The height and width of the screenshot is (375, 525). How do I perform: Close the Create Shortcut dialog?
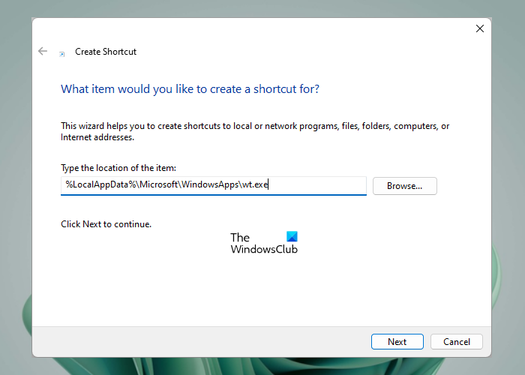pyautogui.click(x=480, y=28)
